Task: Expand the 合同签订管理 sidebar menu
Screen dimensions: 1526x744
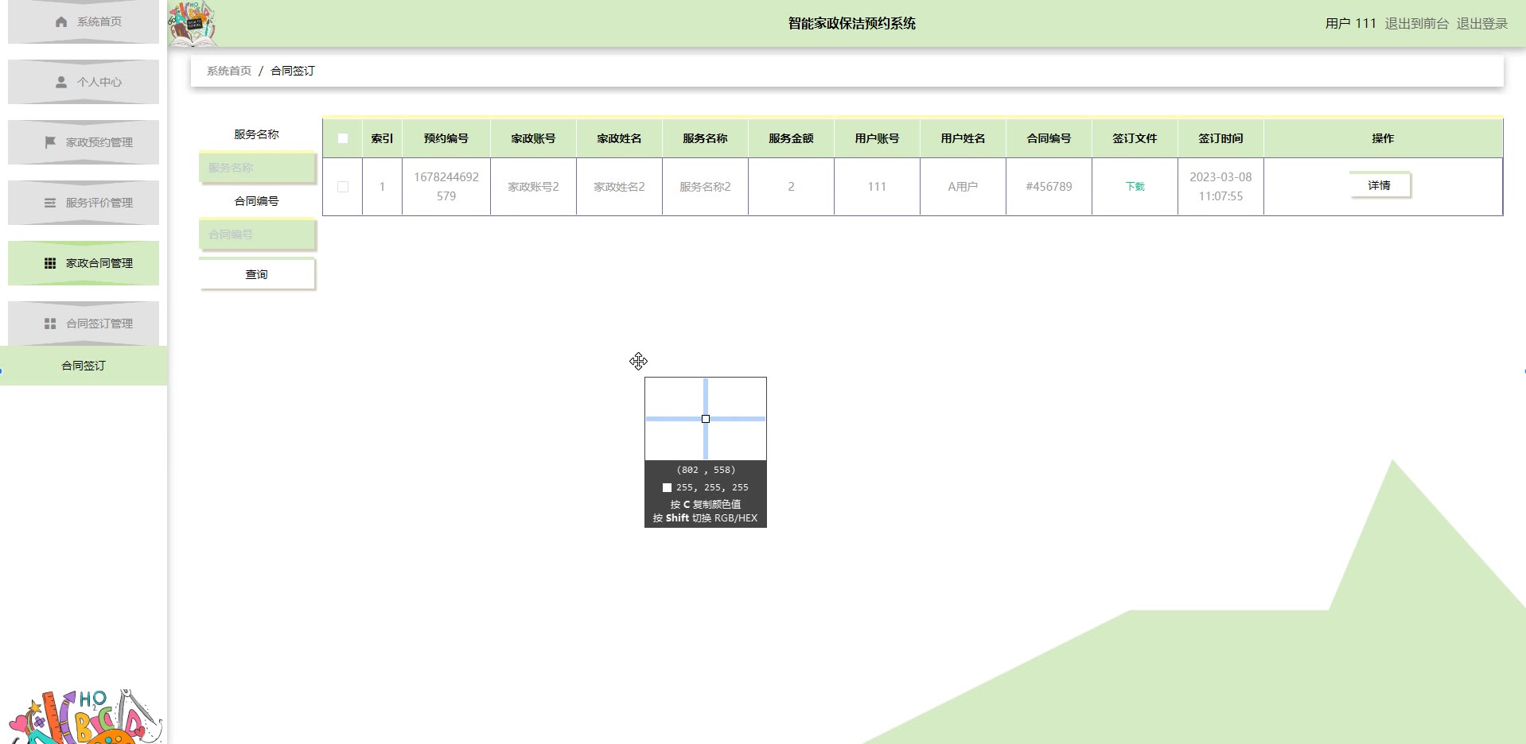Action: tap(99, 324)
